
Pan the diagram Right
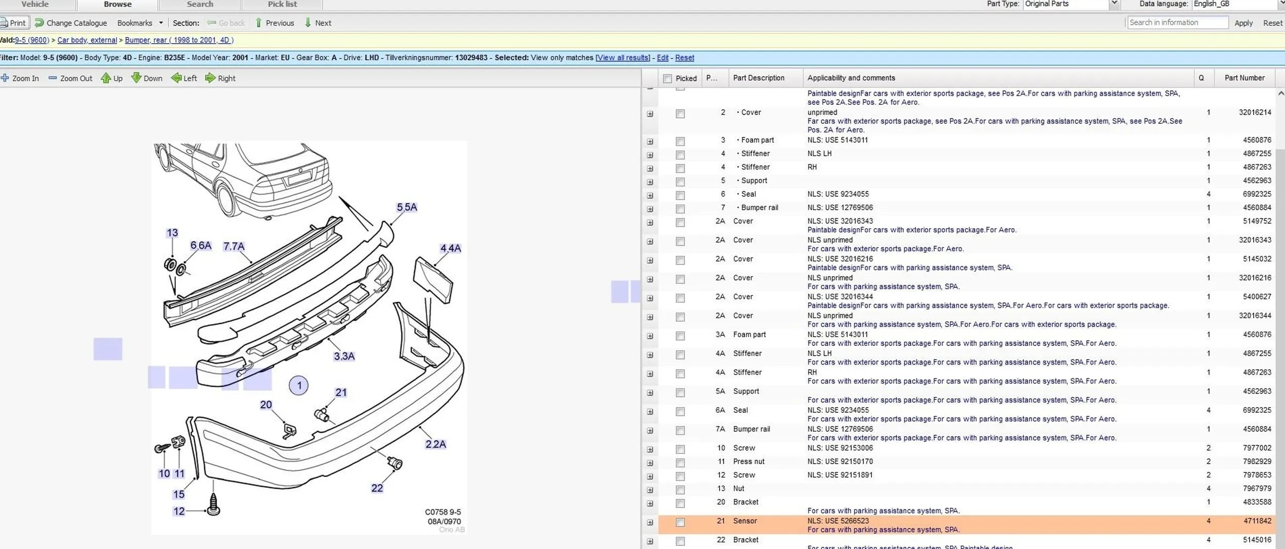click(210, 78)
